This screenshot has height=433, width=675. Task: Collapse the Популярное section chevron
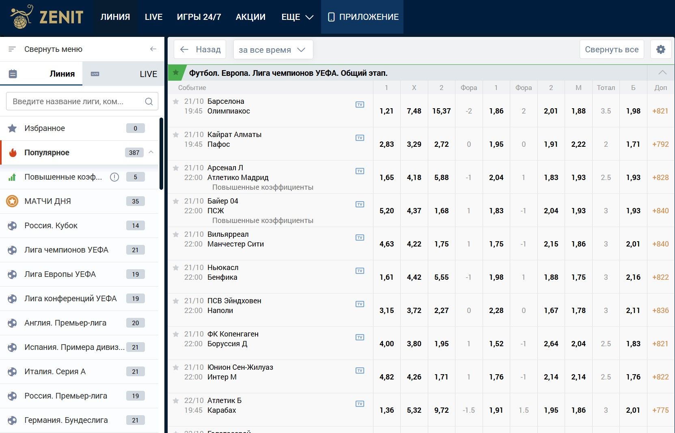tap(151, 152)
